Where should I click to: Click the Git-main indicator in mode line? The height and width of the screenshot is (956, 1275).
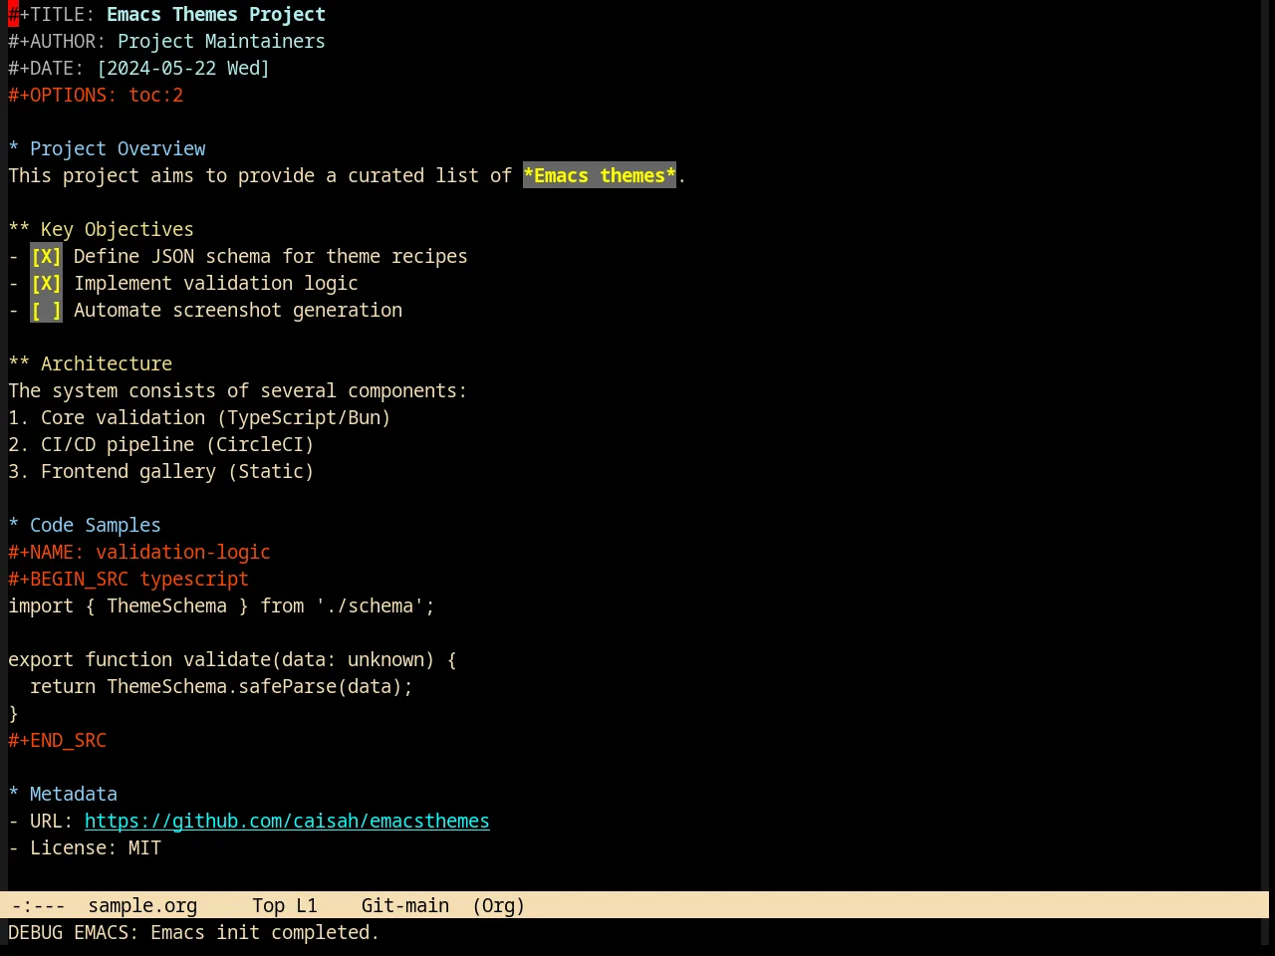click(405, 906)
